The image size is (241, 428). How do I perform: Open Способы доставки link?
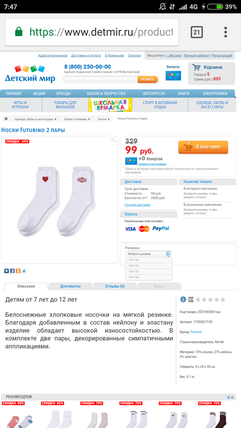[137, 205]
